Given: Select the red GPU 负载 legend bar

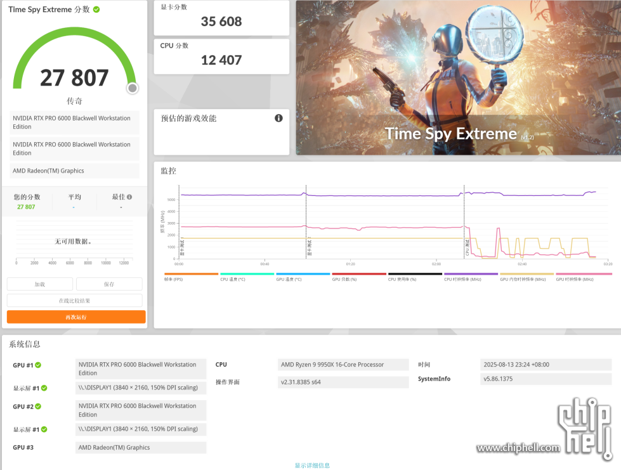Looking at the screenshot, I should pos(359,273).
